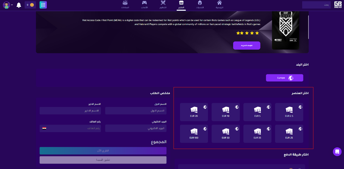Click globe icon on EUR 2.5 card
Screen dimensions: 344x169
coord(300,107)
